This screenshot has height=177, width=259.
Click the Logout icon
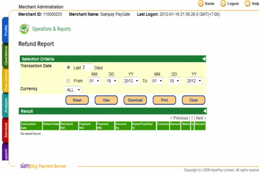coord(223,3)
